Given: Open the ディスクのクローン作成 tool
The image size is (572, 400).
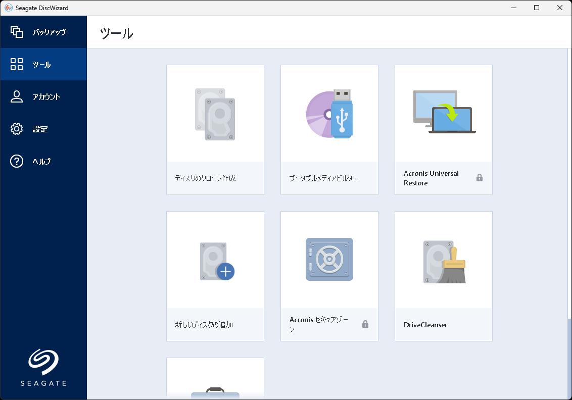Looking at the screenshot, I should coord(215,129).
